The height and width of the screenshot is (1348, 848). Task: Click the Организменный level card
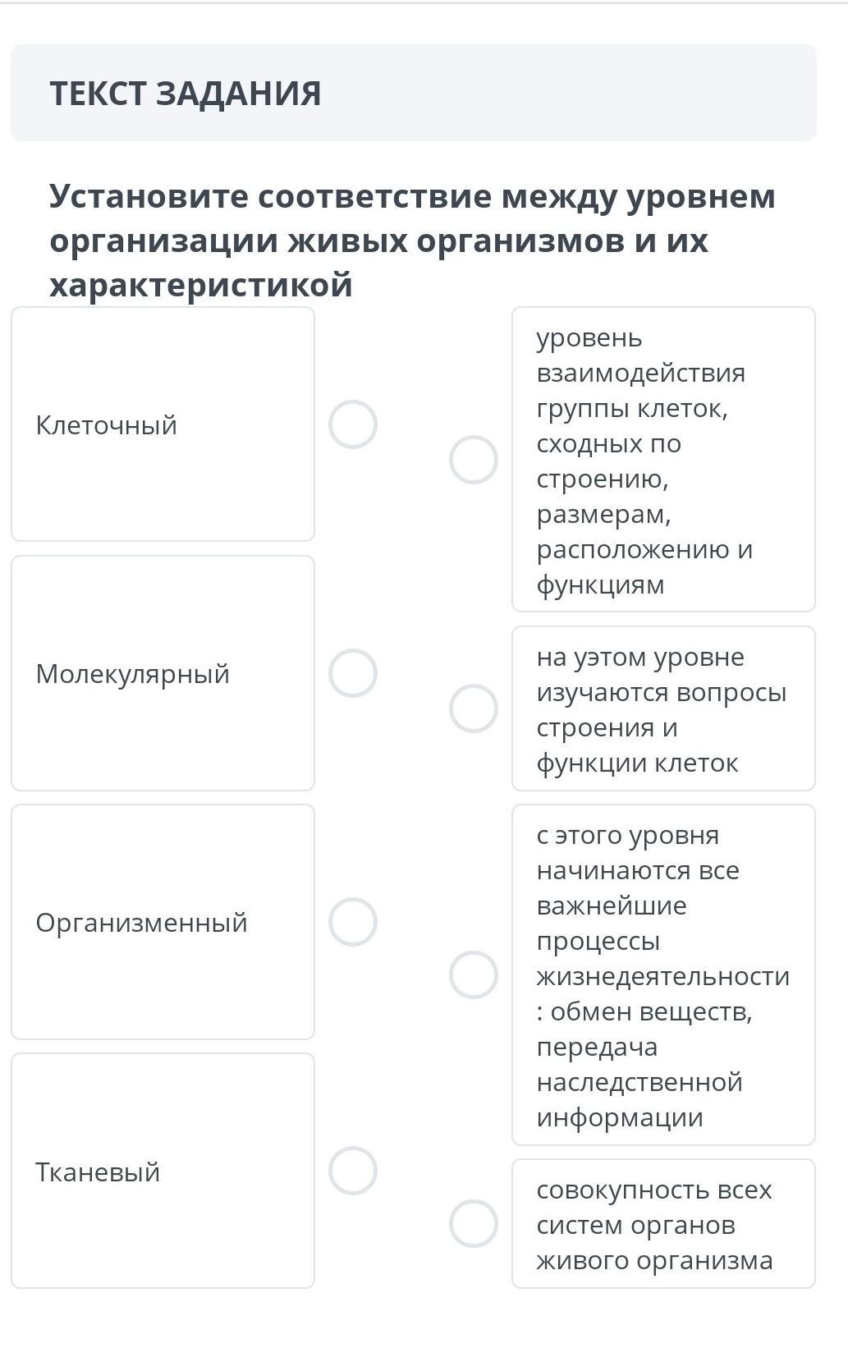(163, 922)
